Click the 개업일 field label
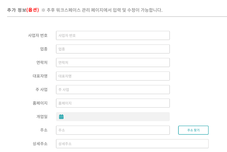227x152 pixels. coord(42,117)
